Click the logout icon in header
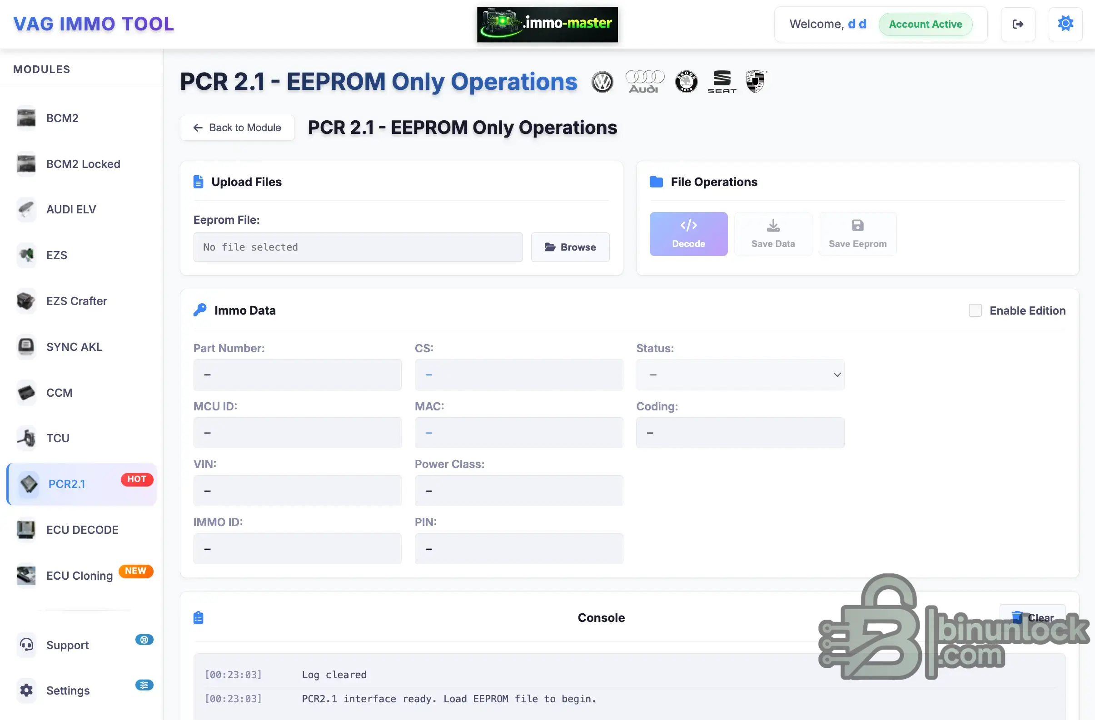1095x720 pixels. pos(1018,24)
